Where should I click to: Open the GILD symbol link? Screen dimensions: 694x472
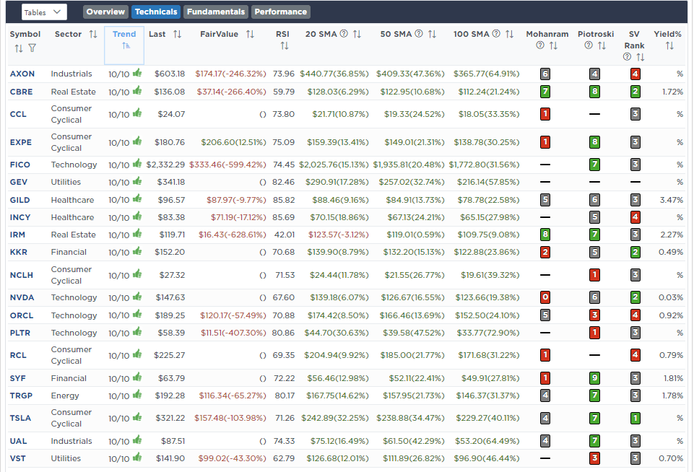point(20,200)
